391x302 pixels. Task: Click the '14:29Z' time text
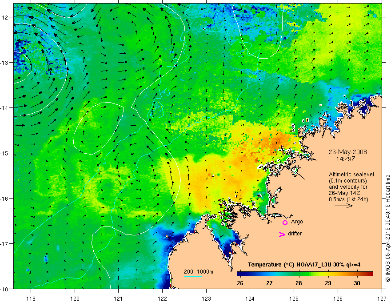pos(345,159)
